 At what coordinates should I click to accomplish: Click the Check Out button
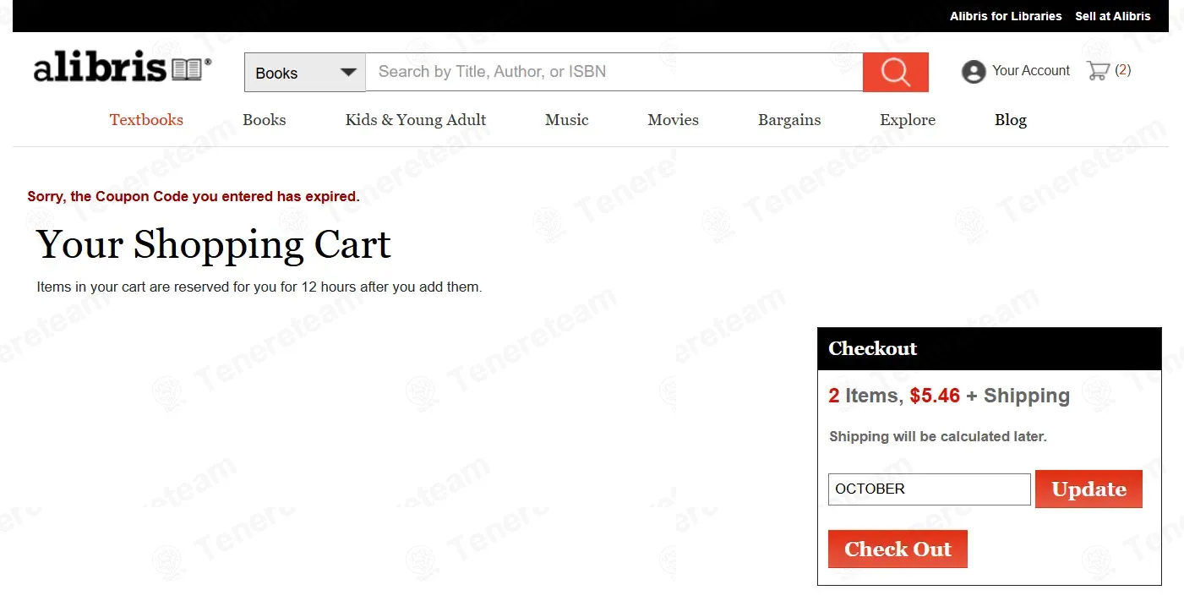tap(898, 549)
